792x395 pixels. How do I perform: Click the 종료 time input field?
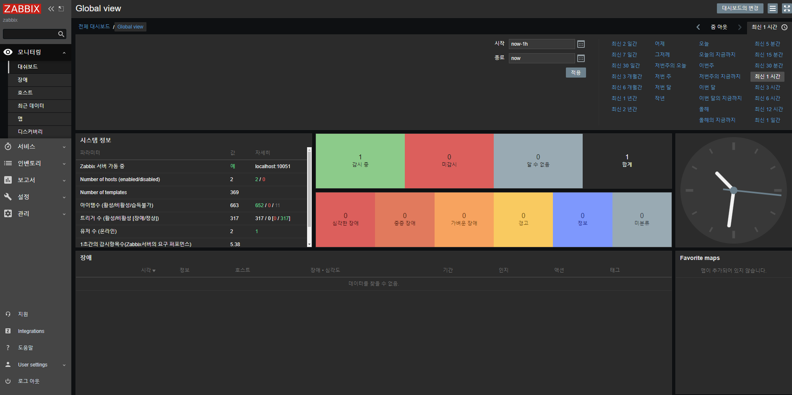(542, 58)
